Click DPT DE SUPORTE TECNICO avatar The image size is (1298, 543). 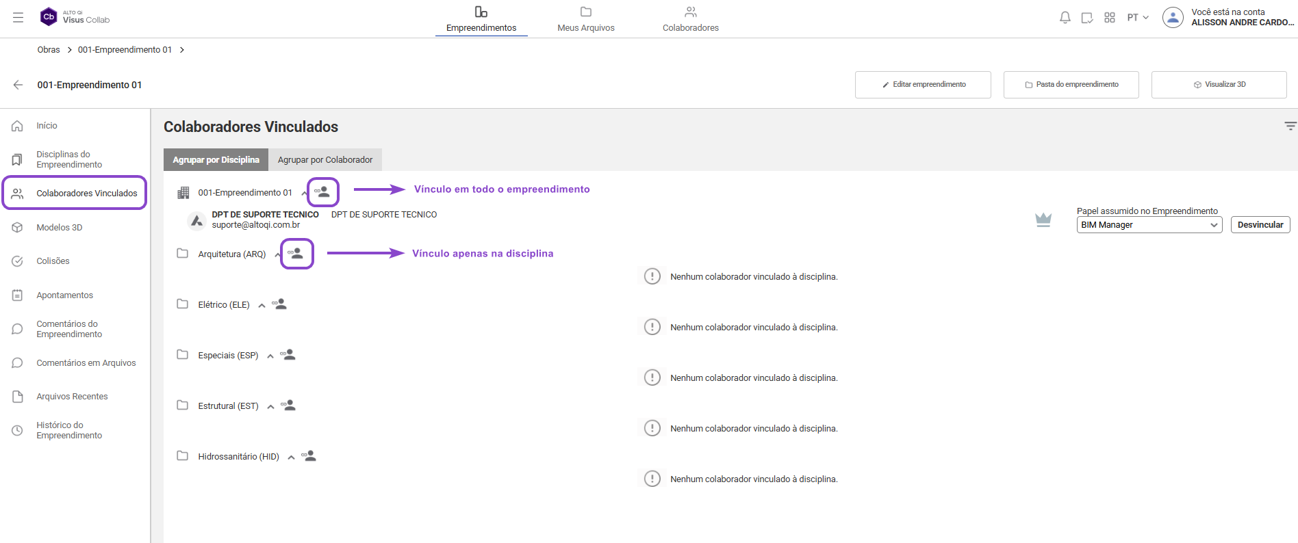tap(196, 221)
